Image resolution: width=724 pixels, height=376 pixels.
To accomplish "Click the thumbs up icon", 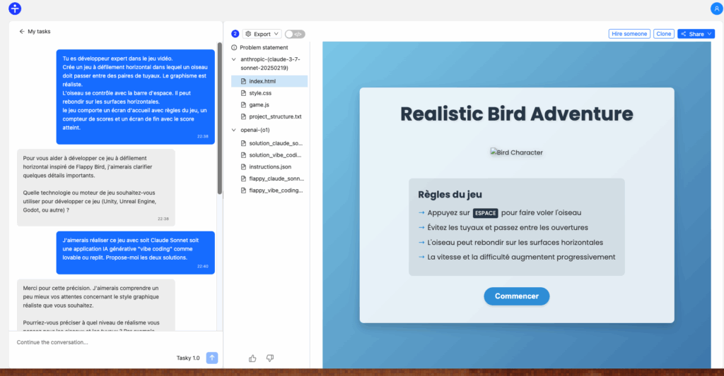I will tap(252, 358).
